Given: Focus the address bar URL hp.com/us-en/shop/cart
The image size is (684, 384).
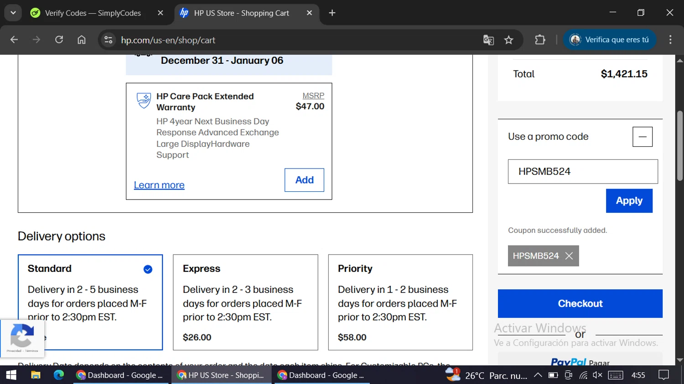Looking at the screenshot, I should 168,40.
